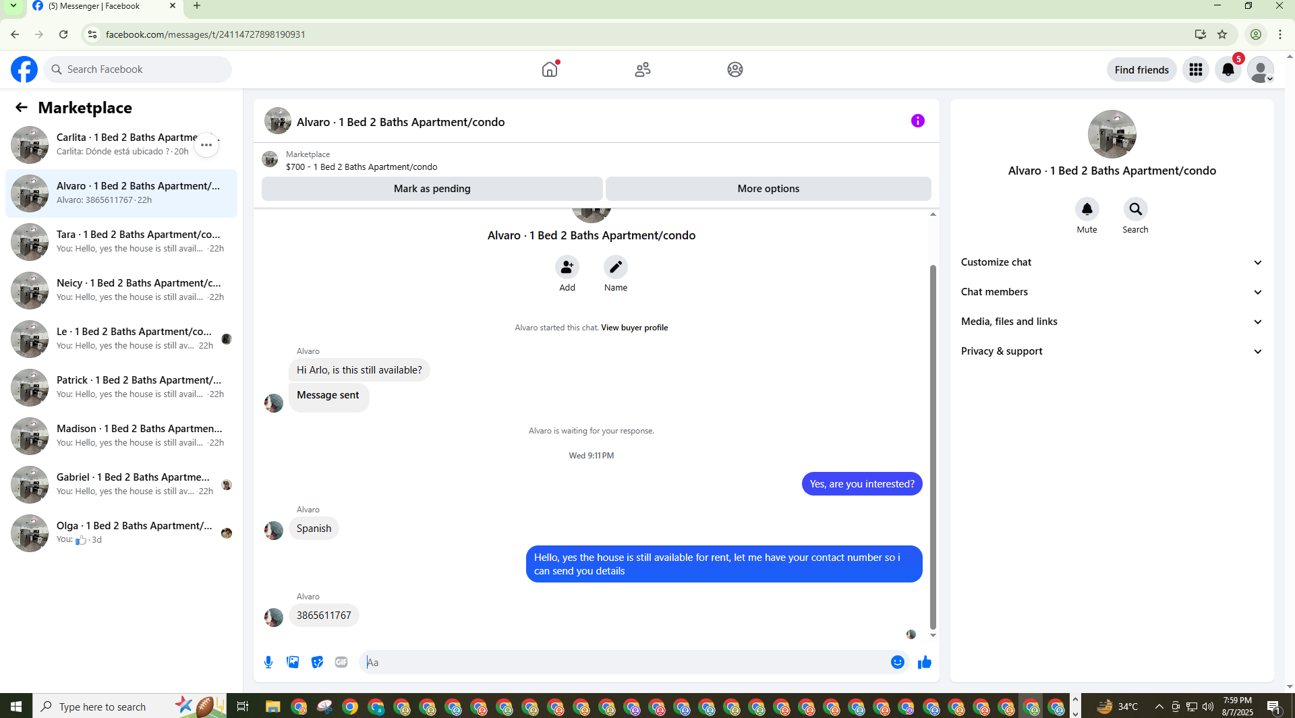1295x718 pixels.
Task: Attach a photo or file
Action: point(293,662)
